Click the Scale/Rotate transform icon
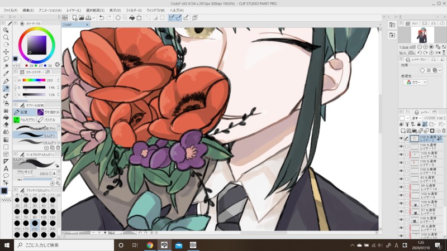The height and width of the screenshot is (251, 447). pyautogui.click(x=139, y=18)
